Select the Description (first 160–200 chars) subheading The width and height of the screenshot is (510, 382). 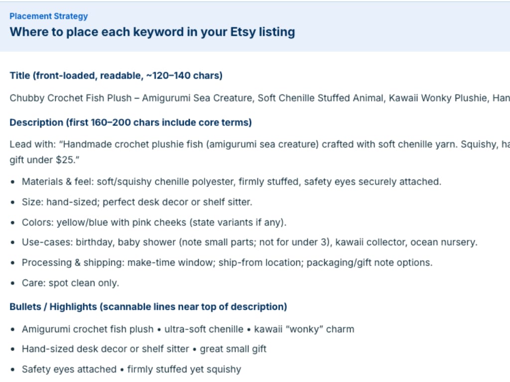[x=130, y=122]
